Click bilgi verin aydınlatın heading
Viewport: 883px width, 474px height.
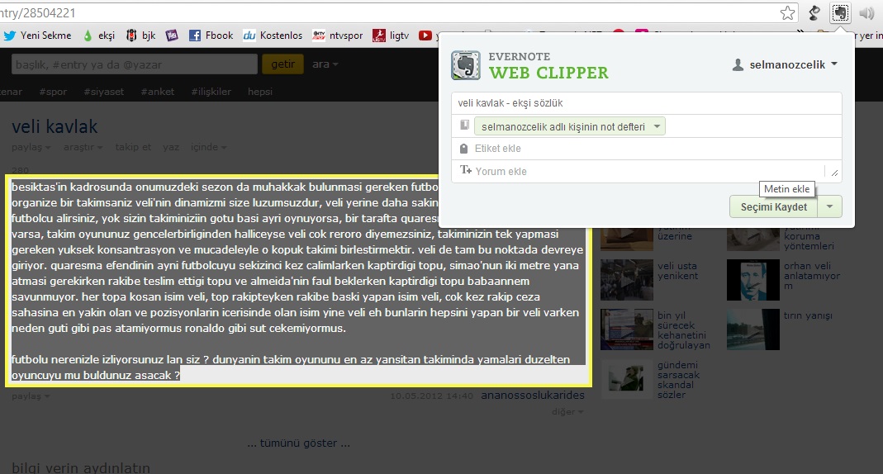[x=81, y=468]
